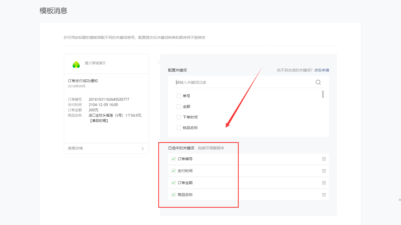Open the 点击申请 link
Image resolution: width=401 pixels, height=225 pixels.
click(322, 70)
